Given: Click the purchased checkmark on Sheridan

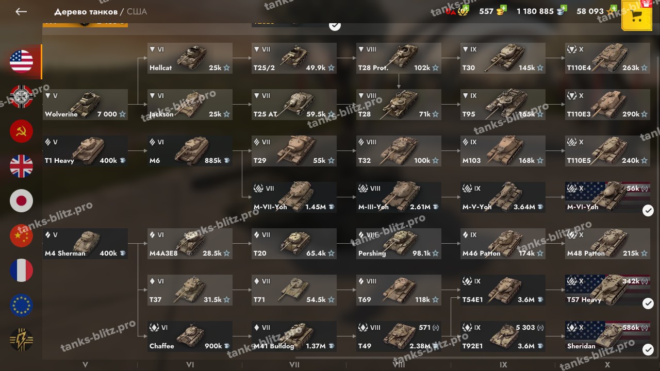Looking at the screenshot, I should [648, 350].
